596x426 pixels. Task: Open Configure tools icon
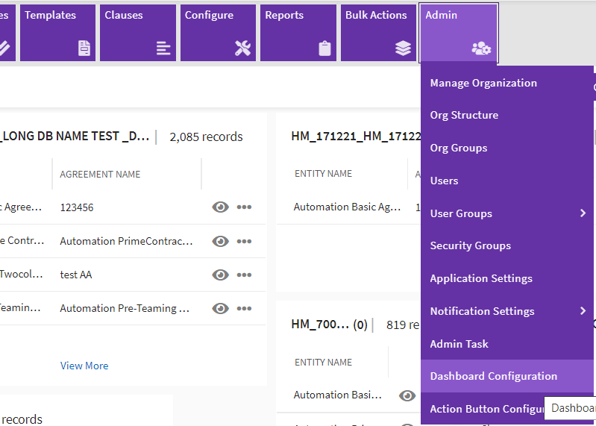243,48
